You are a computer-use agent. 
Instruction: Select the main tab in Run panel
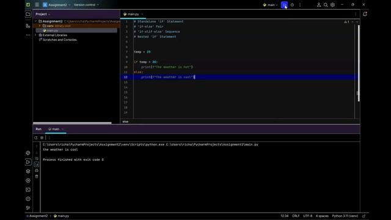pos(56,129)
